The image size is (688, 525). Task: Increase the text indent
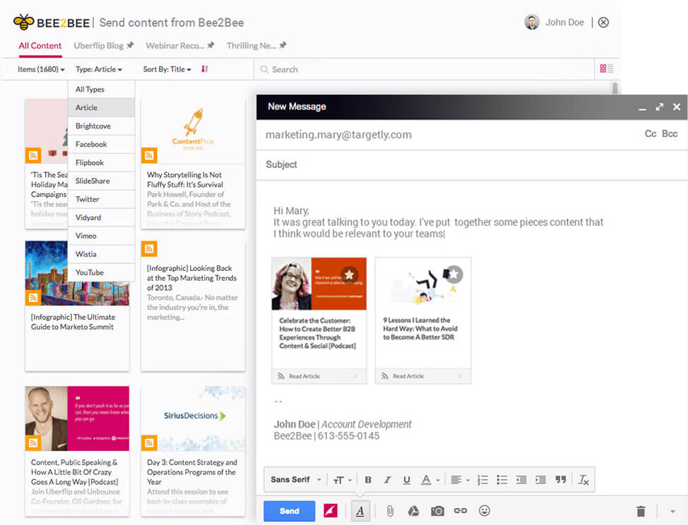click(540, 480)
